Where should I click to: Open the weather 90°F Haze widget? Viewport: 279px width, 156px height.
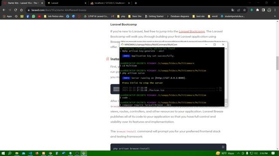225,153
